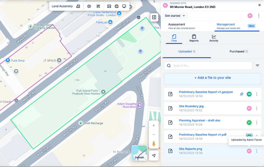
Task: Click the monitor presentation icon in toolbar
Action: [x=124, y=6]
